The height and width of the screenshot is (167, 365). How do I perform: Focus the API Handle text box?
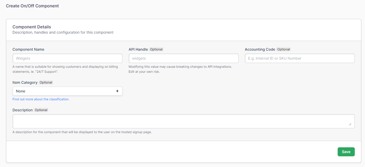[183, 58]
